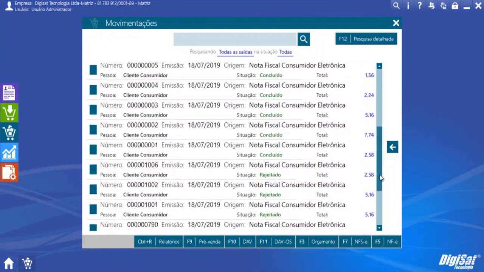Open the blue shopping cart sidebar icon
Image resolution: width=484 pixels, height=272 pixels.
(9, 133)
